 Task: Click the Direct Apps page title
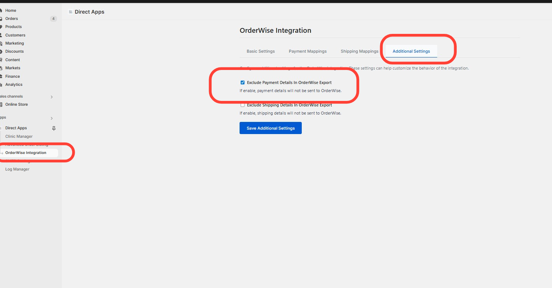click(89, 12)
